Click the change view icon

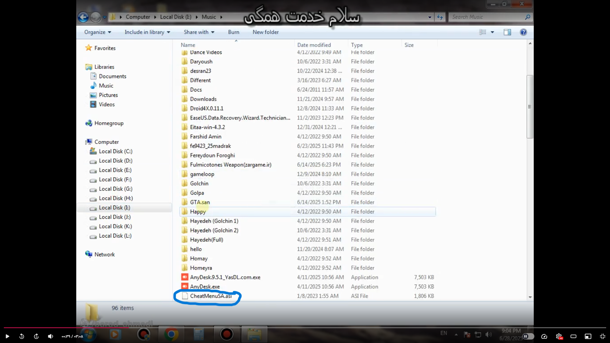pyautogui.click(x=483, y=32)
